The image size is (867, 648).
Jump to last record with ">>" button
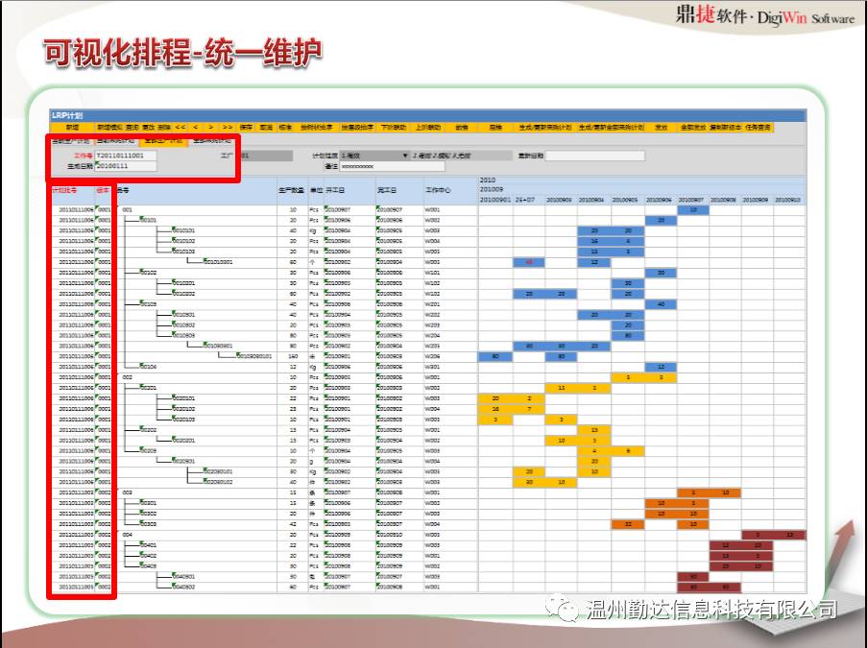(x=228, y=127)
